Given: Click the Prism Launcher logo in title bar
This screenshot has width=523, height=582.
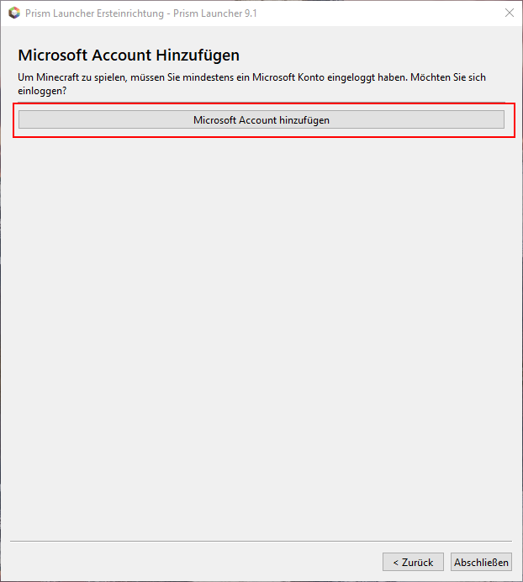Looking at the screenshot, I should click(13, 13).
